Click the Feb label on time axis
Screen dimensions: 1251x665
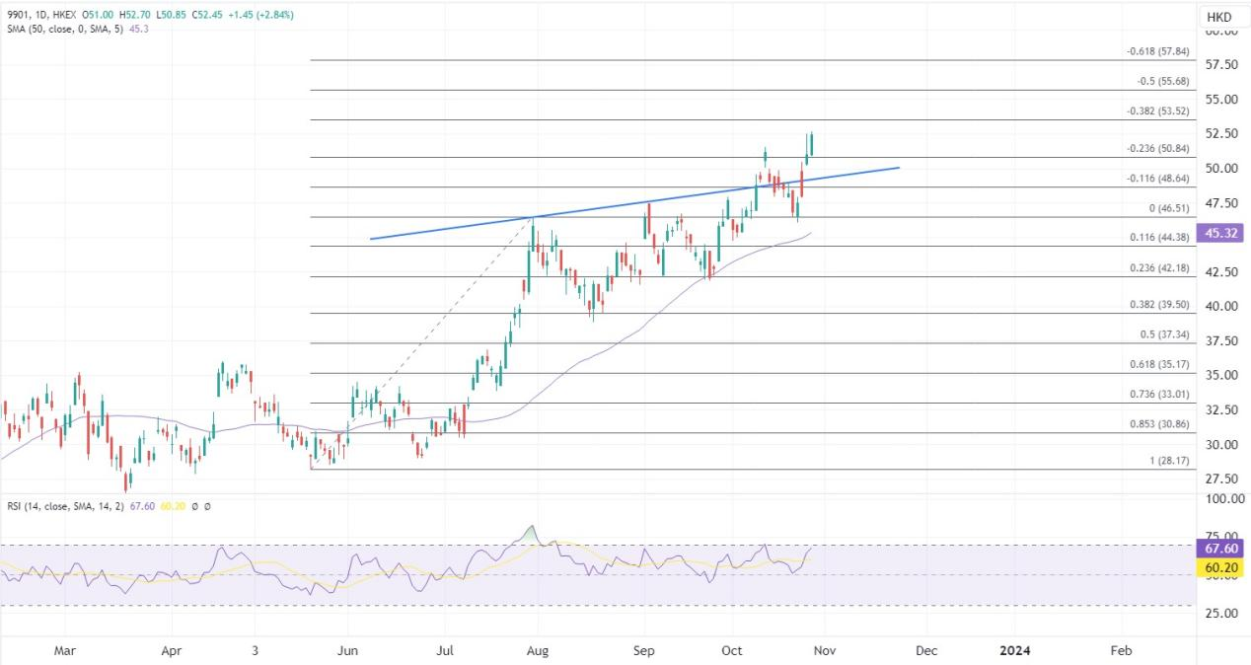point(1121,651)
